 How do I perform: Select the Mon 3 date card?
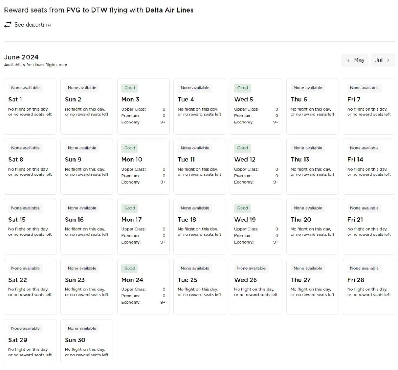[143, 106]
